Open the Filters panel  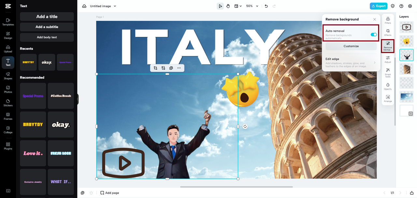point(388,20)
